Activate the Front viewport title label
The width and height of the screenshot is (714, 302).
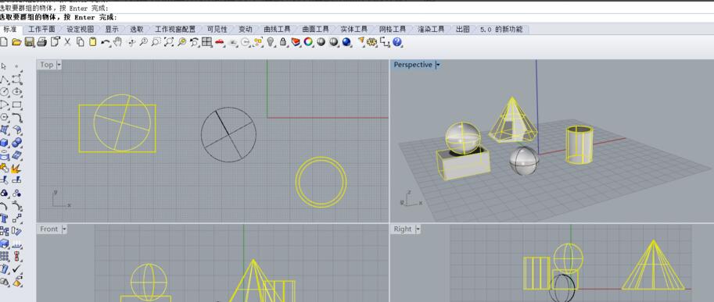pos(49,229)
